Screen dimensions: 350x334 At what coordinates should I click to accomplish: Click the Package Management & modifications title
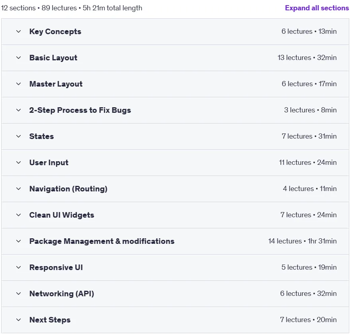click(102, 241)
